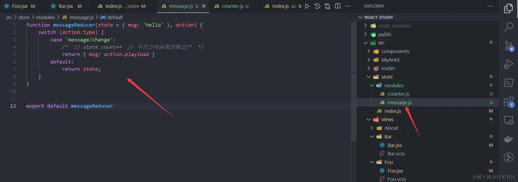Click action.playload on the return line
This screenshot has height=182, width=518.
click(126, 54)
